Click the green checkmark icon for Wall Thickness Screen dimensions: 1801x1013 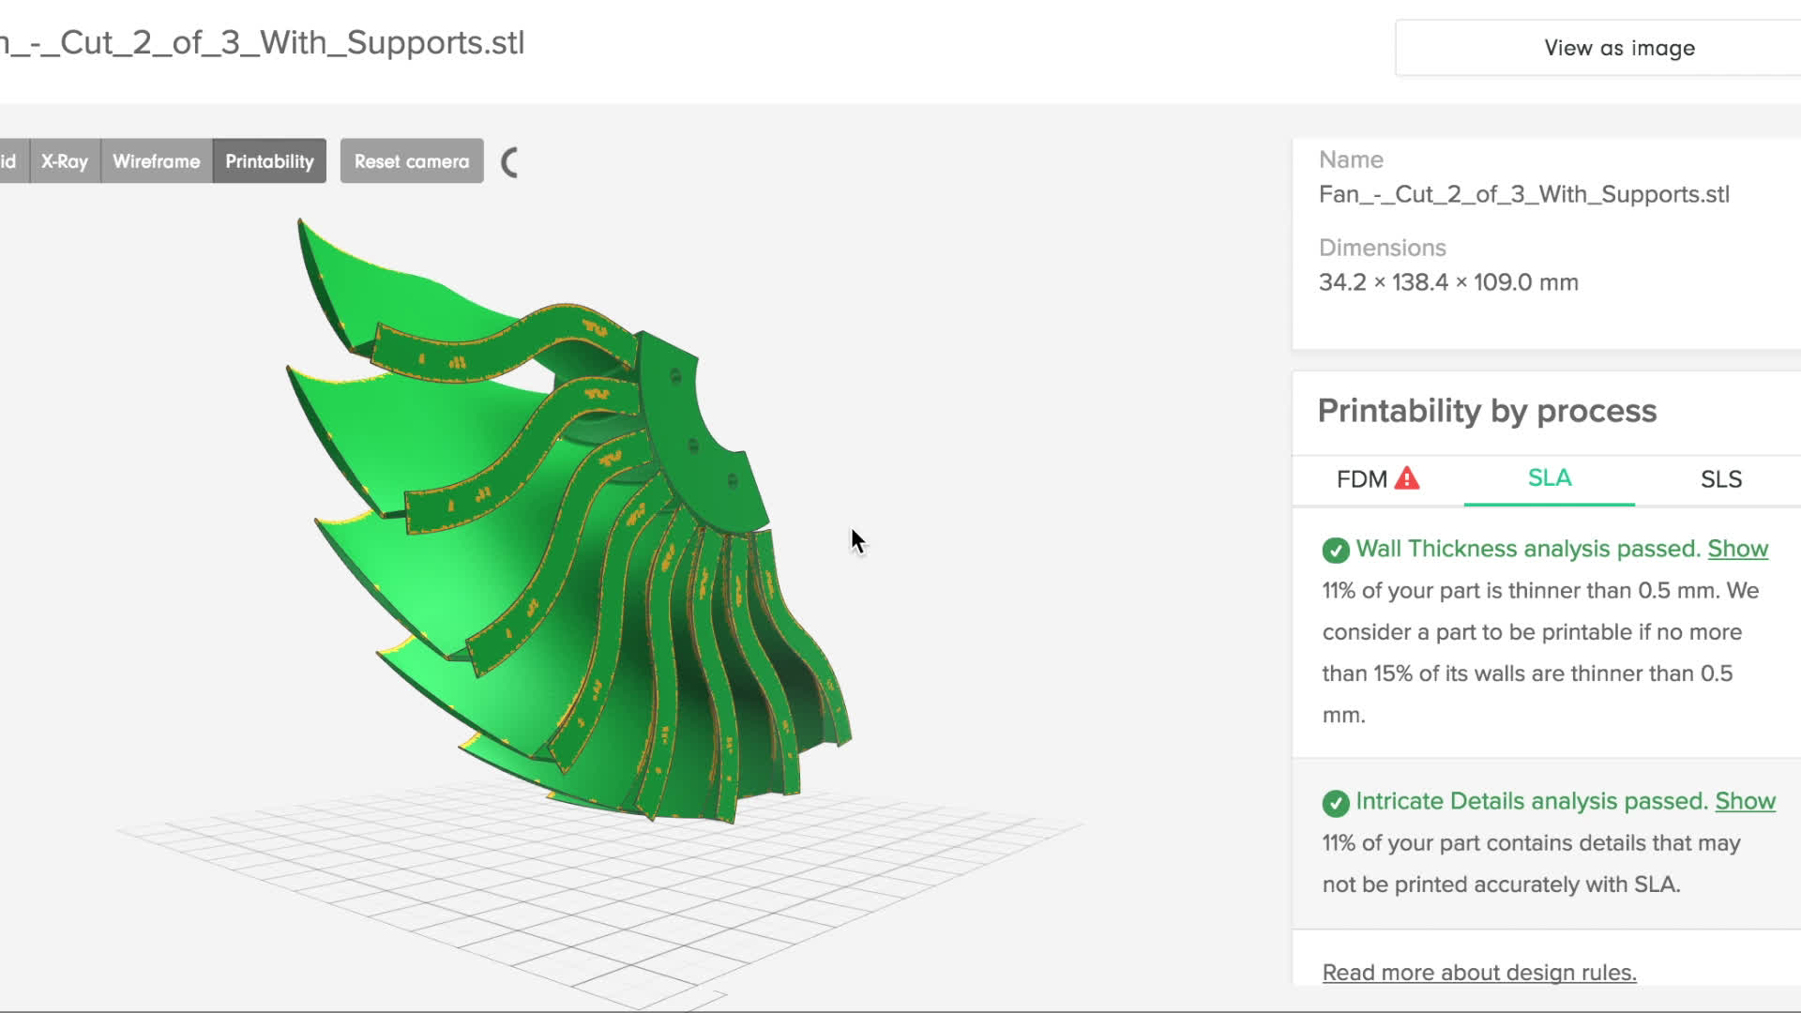pos(1336,550)
